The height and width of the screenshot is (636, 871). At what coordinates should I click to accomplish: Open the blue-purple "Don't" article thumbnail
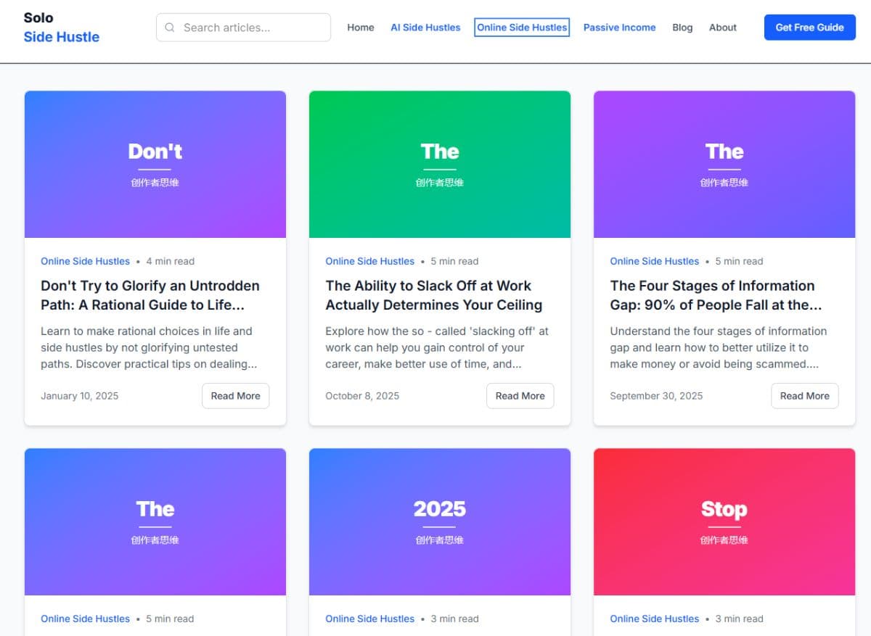[155, 165]
